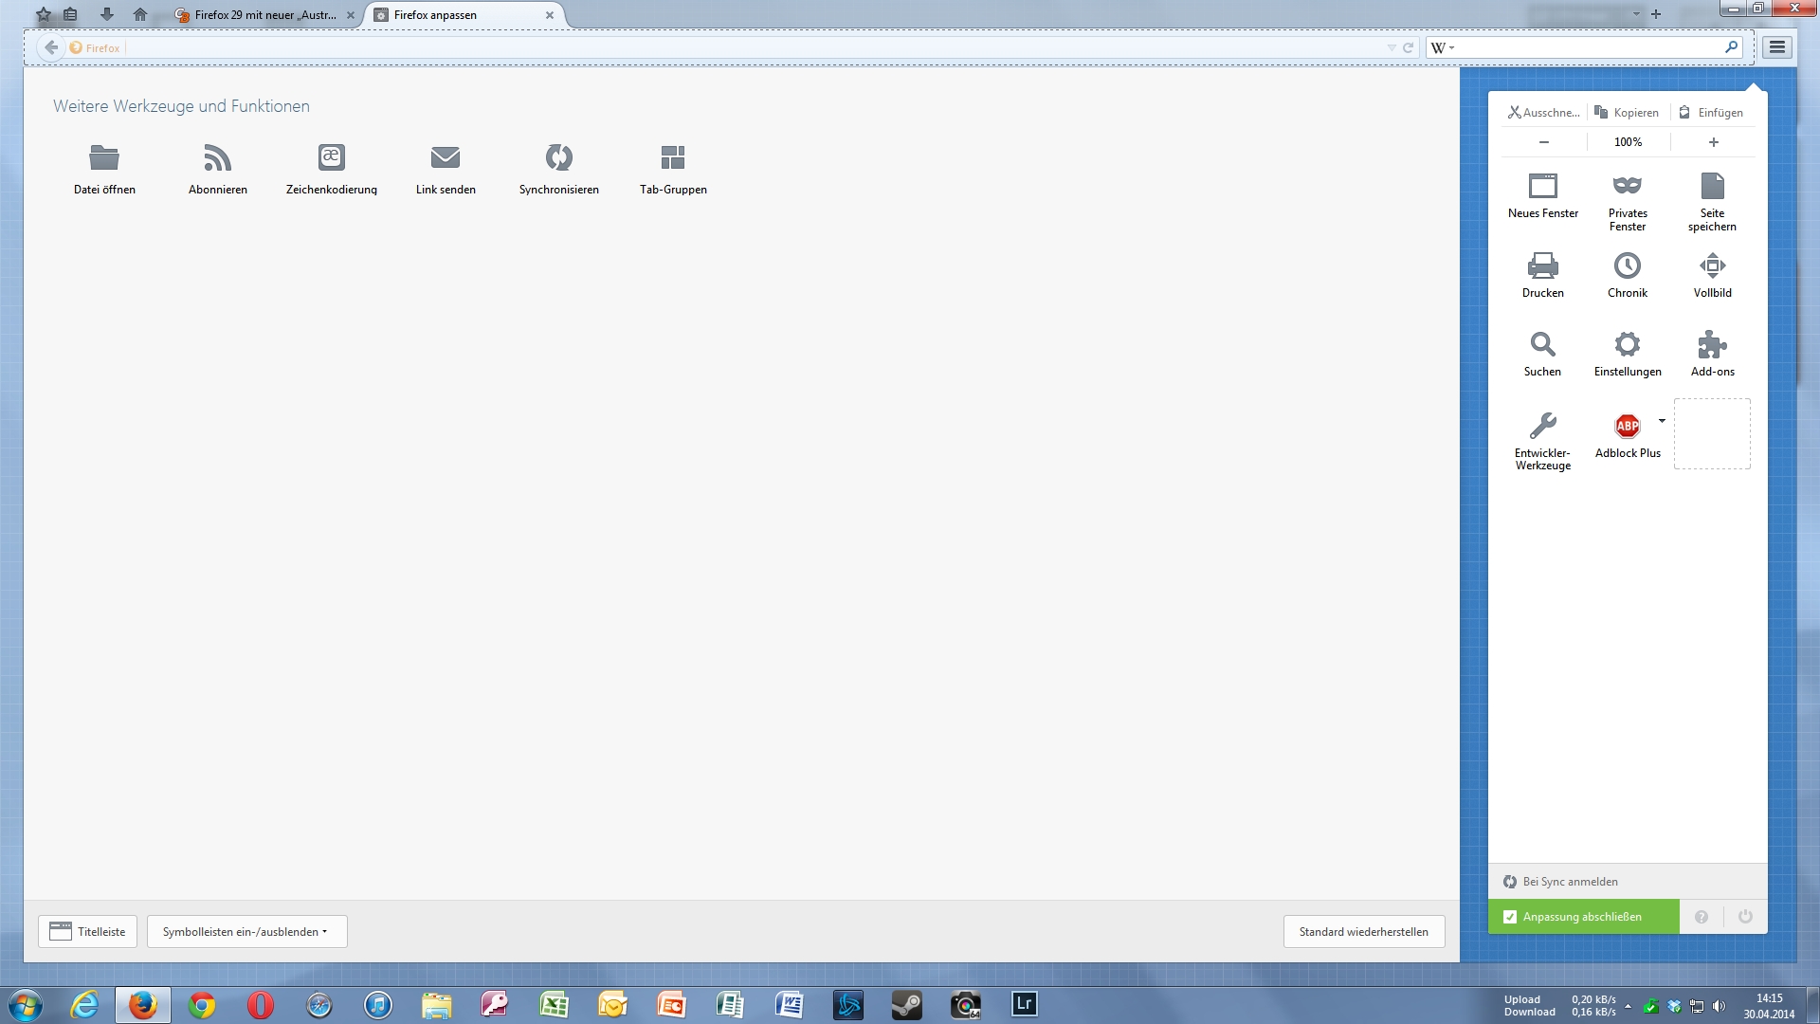1820x1024 pixels.
Task: Open Adblock Plus dropdown arrow
Action: (x=1662, y=421)
